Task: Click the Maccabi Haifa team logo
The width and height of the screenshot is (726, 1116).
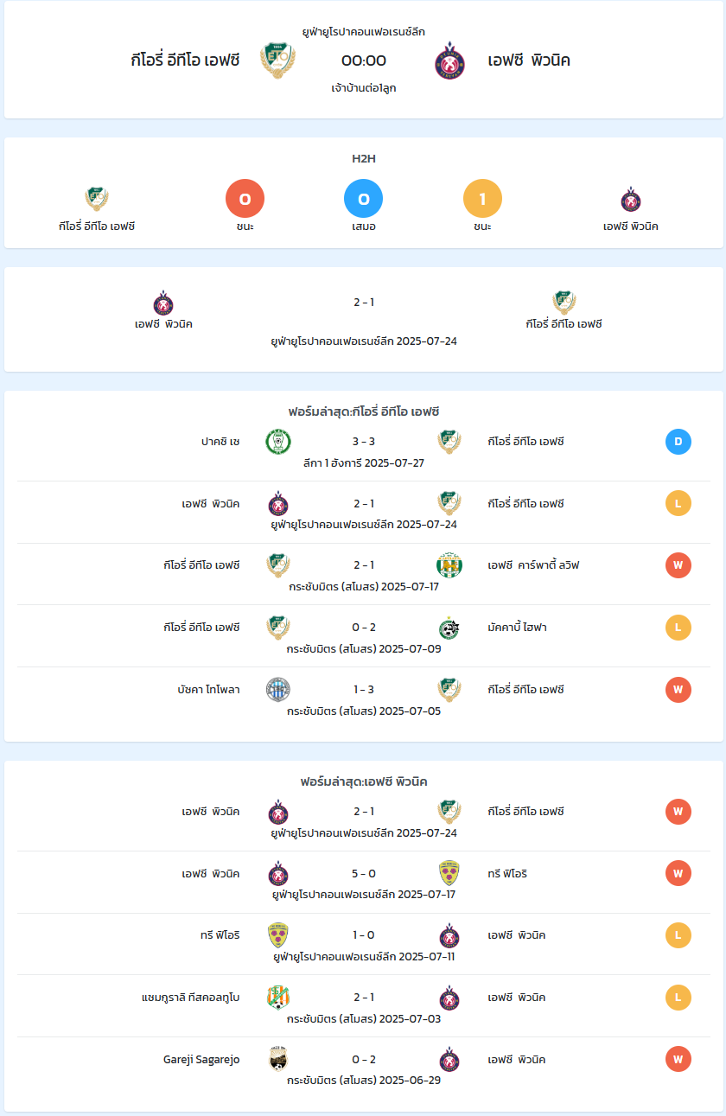Action: point(449,628)
